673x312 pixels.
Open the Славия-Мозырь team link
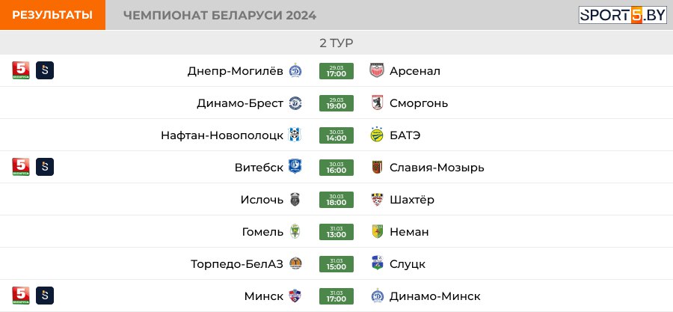pos(437,168)
